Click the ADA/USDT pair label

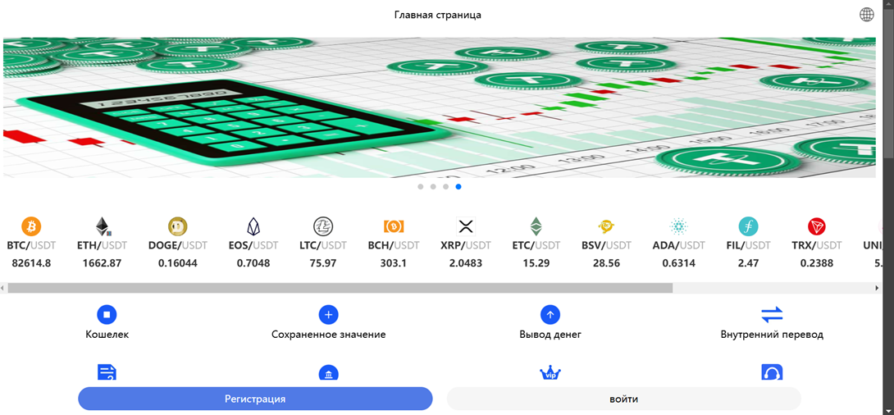[x=678, y=246]
